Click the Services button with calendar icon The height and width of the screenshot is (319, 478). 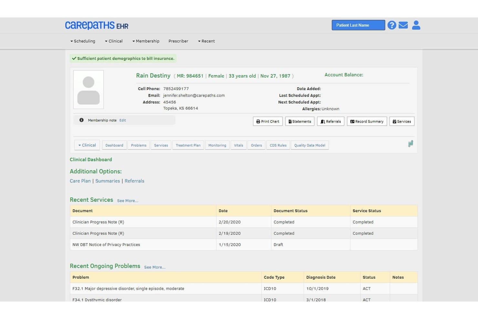pos(402,122)
